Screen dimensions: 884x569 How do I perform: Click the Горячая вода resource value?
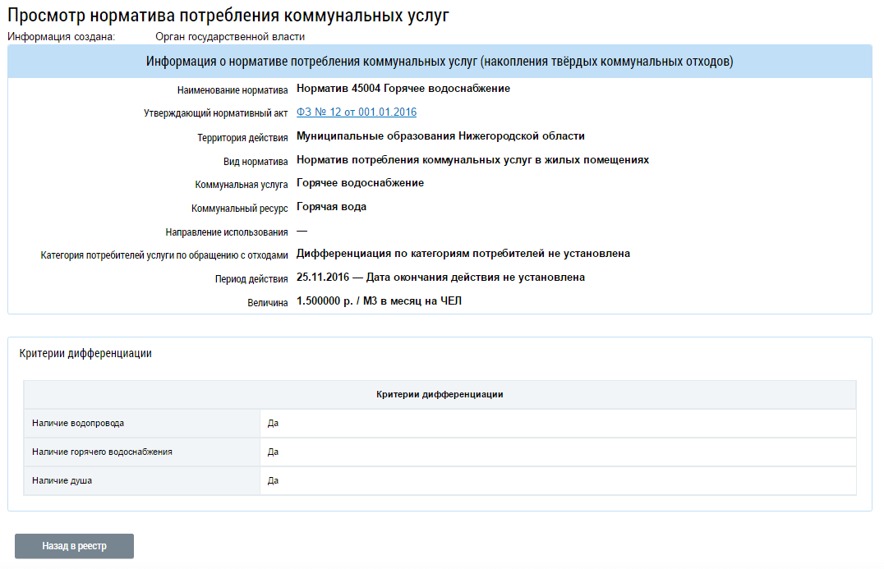tap(332, 207)
